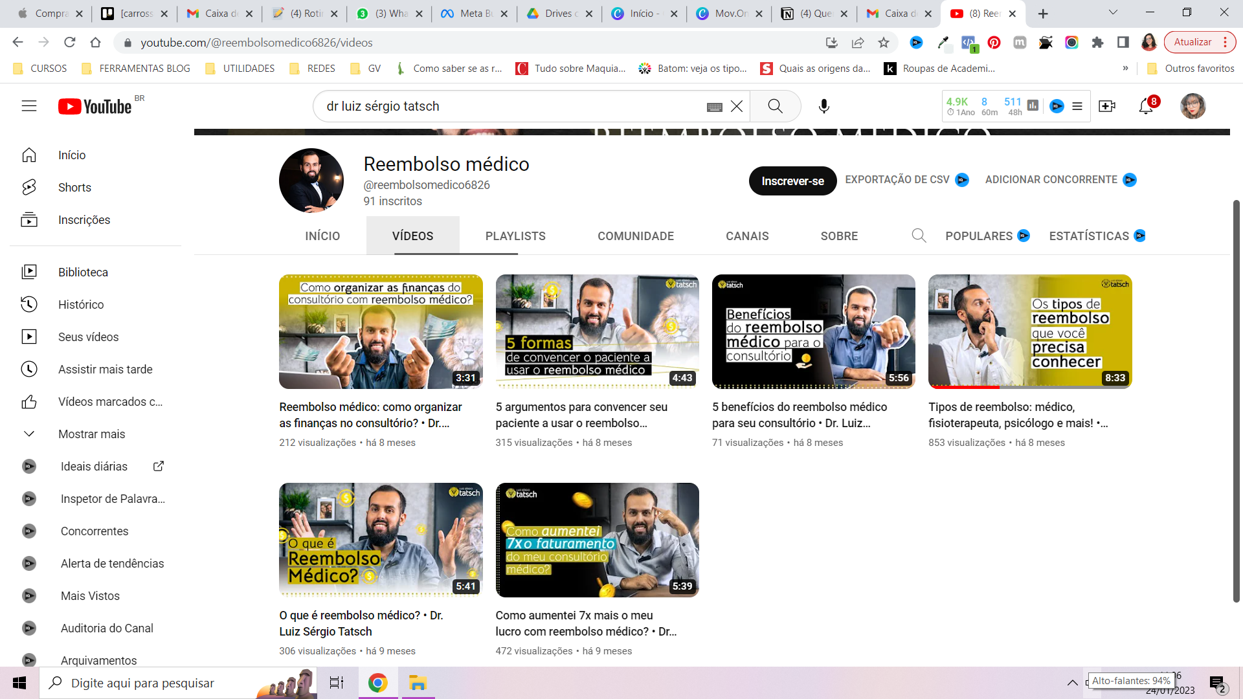Switch to the PLAYLISTS tab
Image resolution: width=1243 pixels, height=699 pixels.
click(515, 236)
